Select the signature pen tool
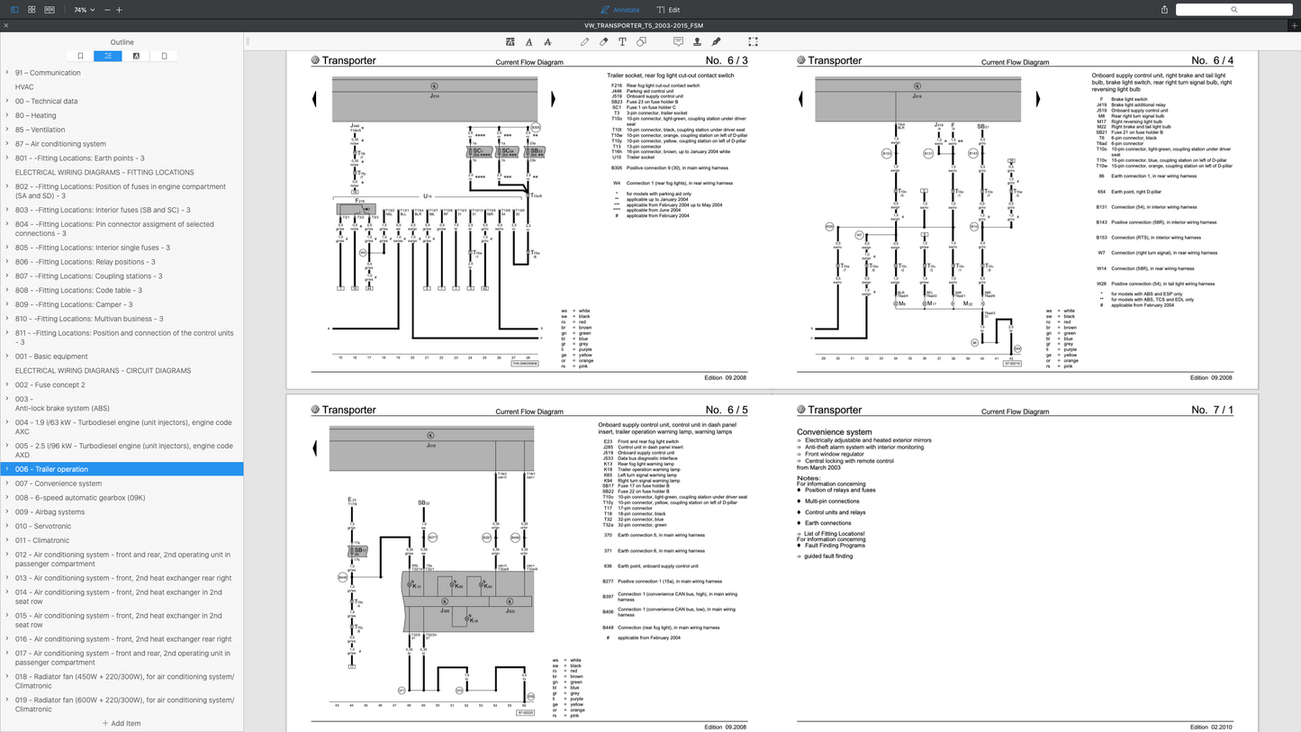The width and height of the screenshot is (1301, 732). click(716, 41)
